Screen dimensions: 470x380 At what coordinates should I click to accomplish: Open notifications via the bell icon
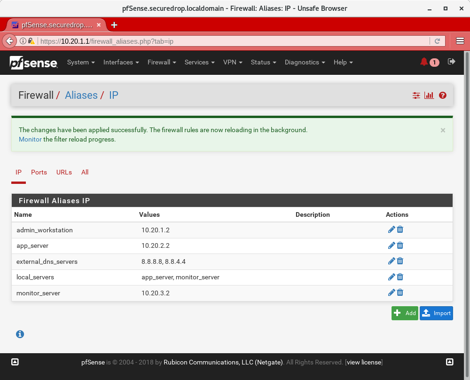click(x=424, y=62)
